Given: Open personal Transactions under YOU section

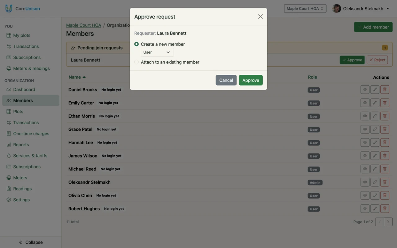Looking at the screenshot, I should [x=31, y=46].
